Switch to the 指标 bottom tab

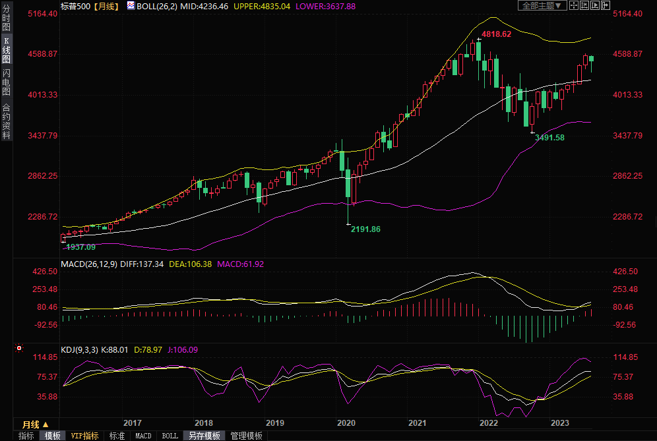coord(26,436)
